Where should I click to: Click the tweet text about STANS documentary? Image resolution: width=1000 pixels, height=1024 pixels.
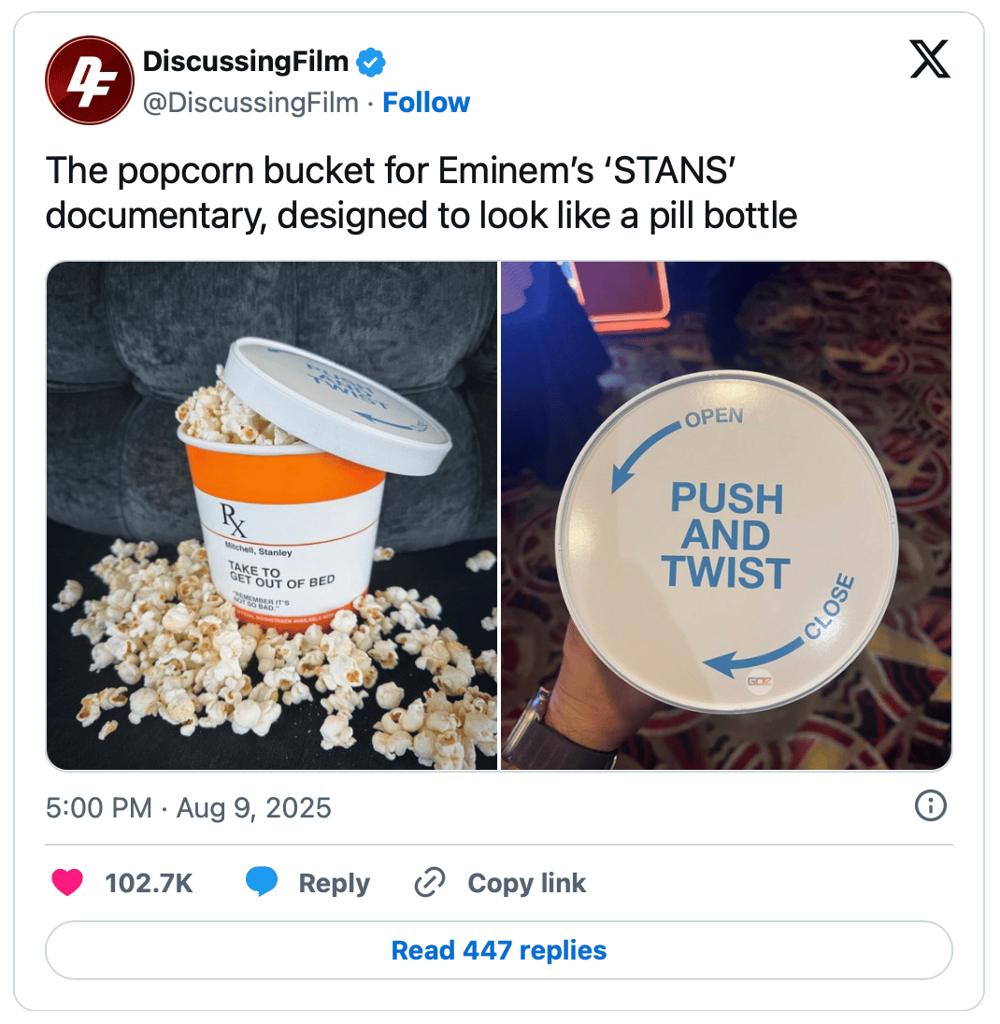point(421,192)
